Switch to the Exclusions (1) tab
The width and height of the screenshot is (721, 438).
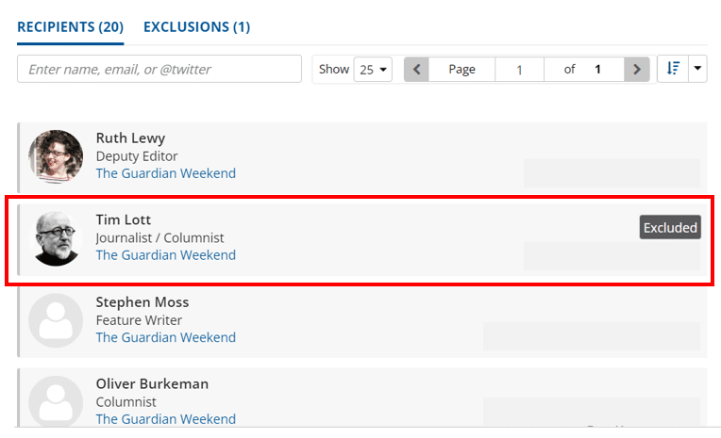(196, 26)
